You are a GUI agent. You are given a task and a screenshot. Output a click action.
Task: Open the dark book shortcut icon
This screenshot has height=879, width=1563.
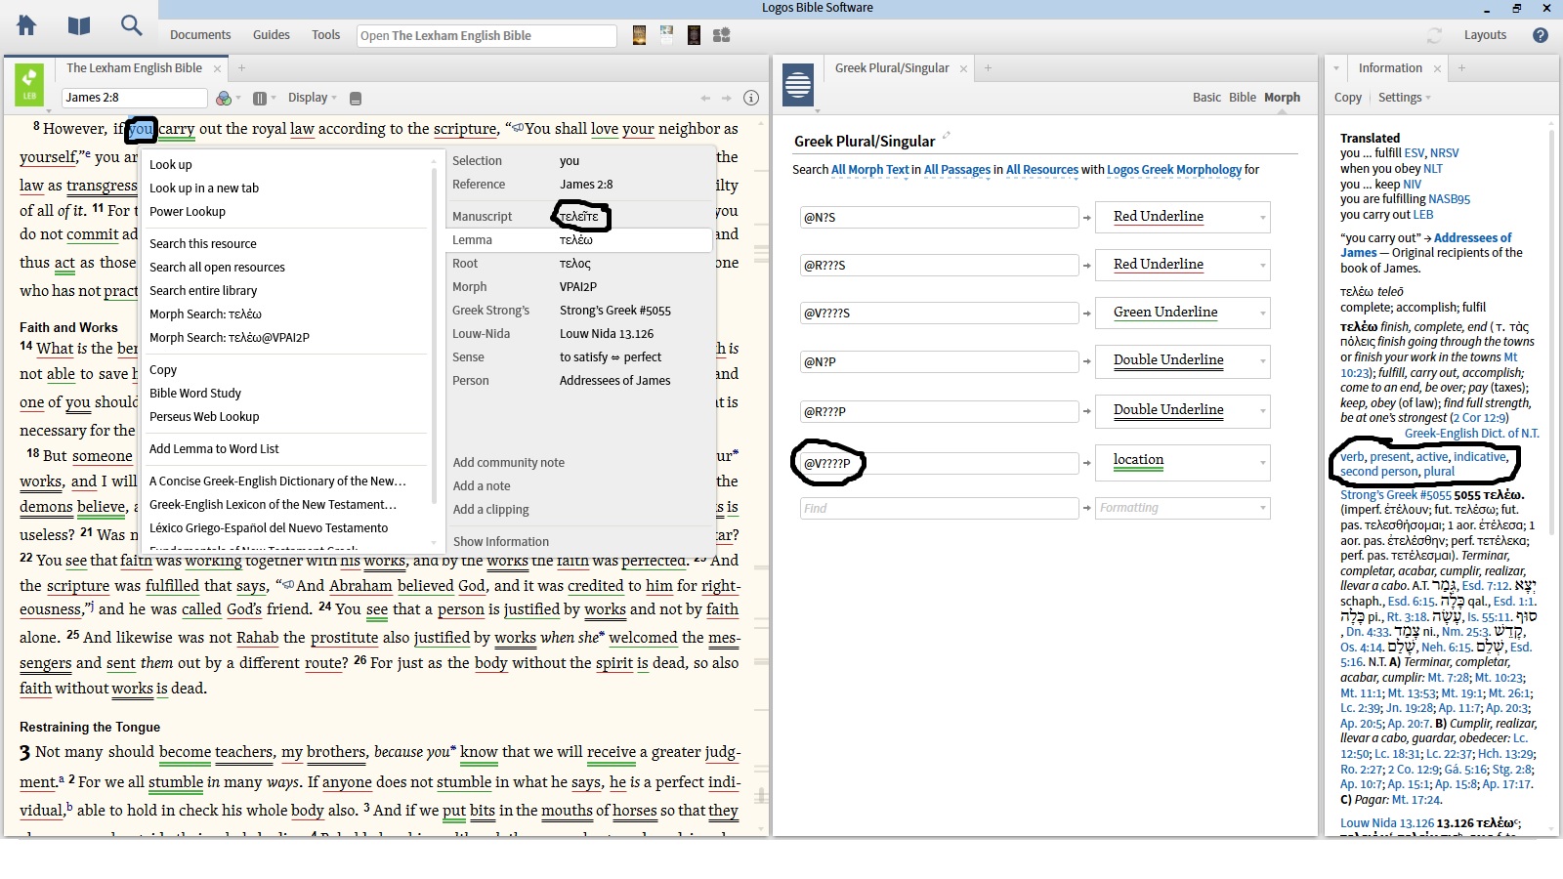point(694,35)
